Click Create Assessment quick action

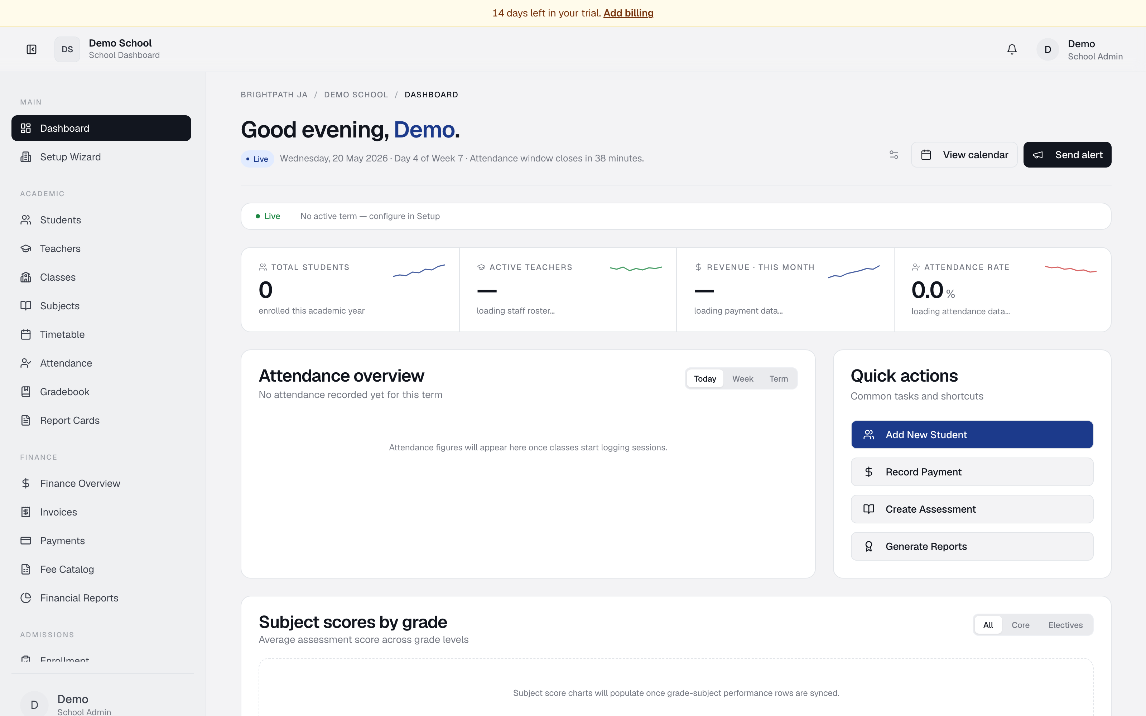[972, 509]
